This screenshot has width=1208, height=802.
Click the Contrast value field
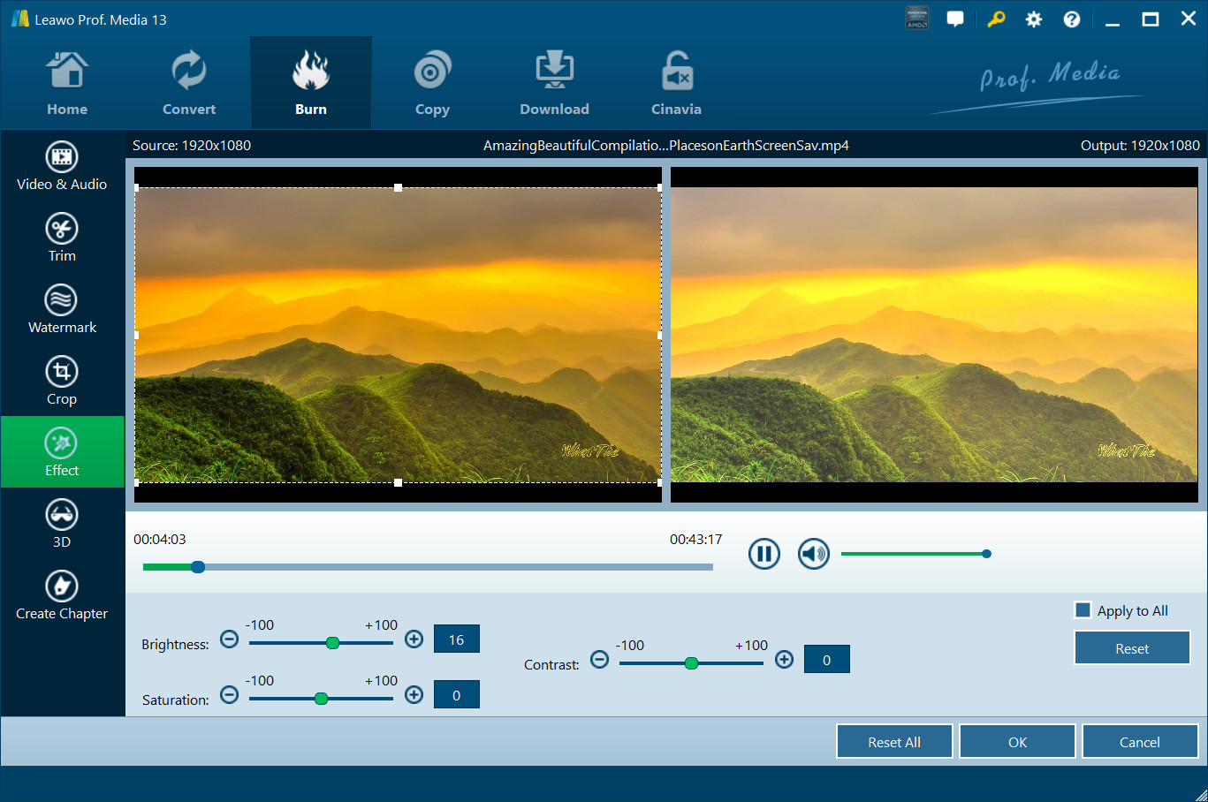point(826,660)
